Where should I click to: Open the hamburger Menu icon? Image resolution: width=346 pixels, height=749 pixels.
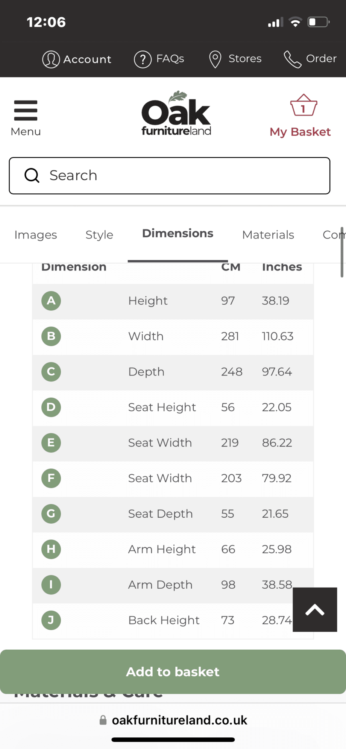tap(26, 110)
